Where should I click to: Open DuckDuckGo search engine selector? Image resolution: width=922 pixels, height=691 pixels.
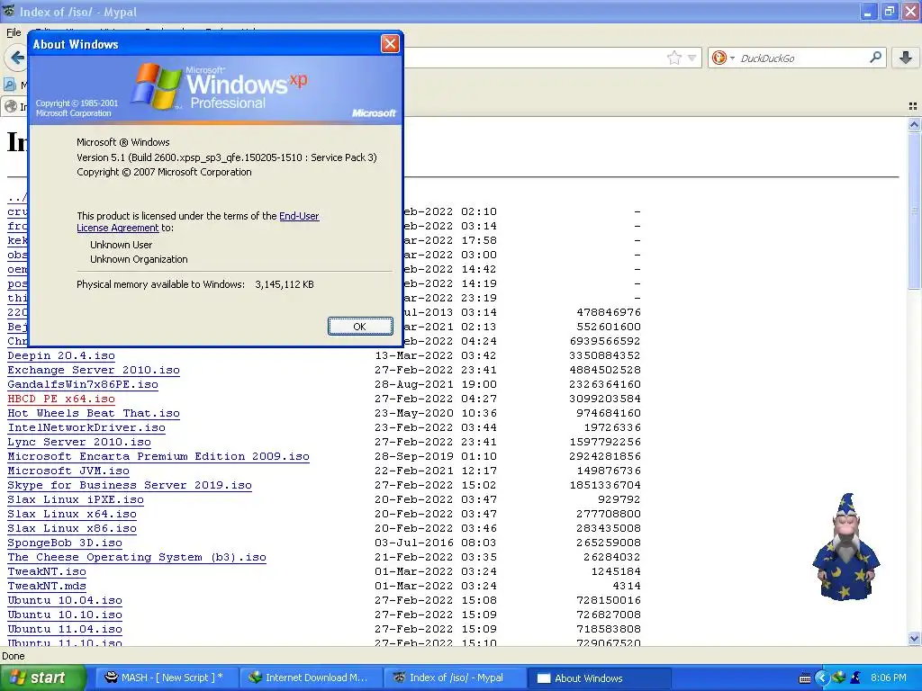coord(723,58)
